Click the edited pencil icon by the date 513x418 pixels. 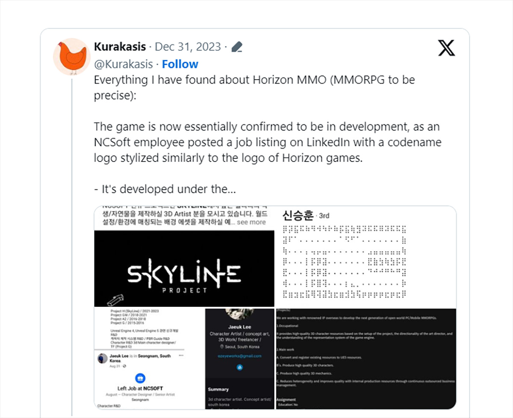tap(237, 47)
